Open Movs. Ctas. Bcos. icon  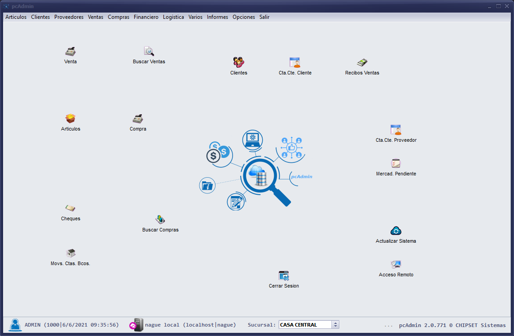(x=70, y=253)
